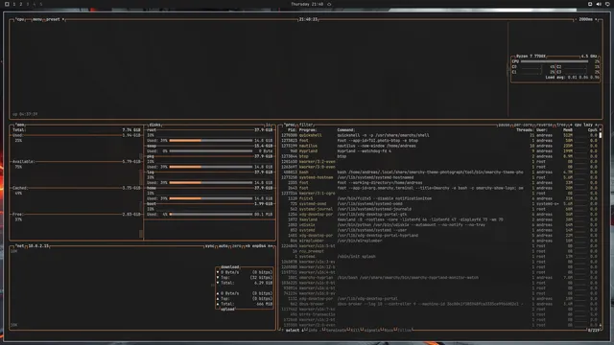Click the Threads column header
The height and width of the screenshot is (345, 614).
525,130
